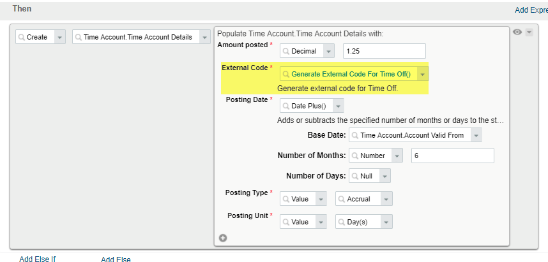The height and width of the screenshot is (262, 548).
Task: Click the plus icon to add field
Action: click(x=223, y=238)
